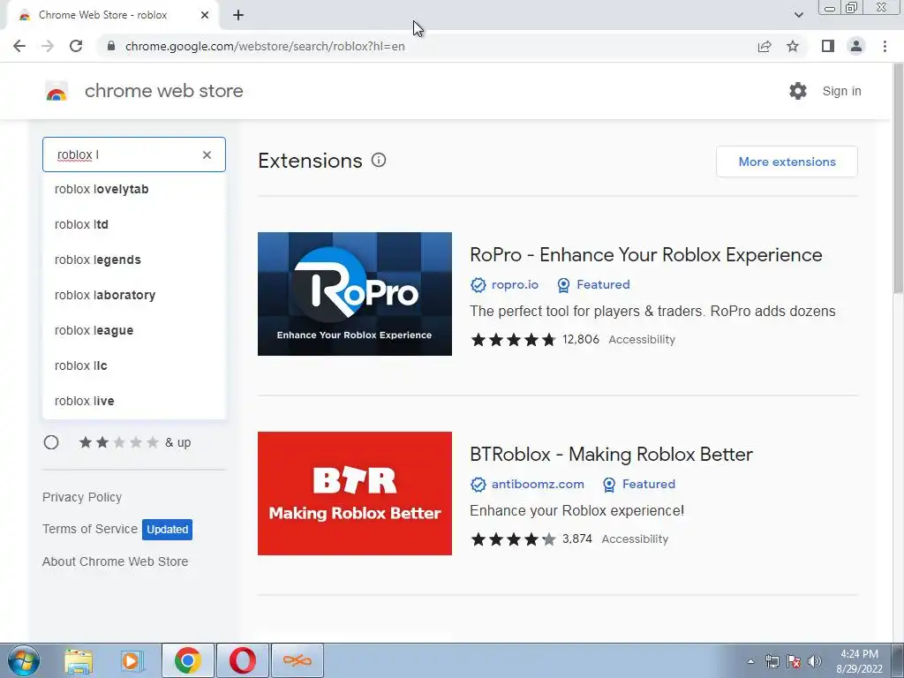904x678 pixels.
Task: Clear the search box with X
Action: tap(207, 154)
